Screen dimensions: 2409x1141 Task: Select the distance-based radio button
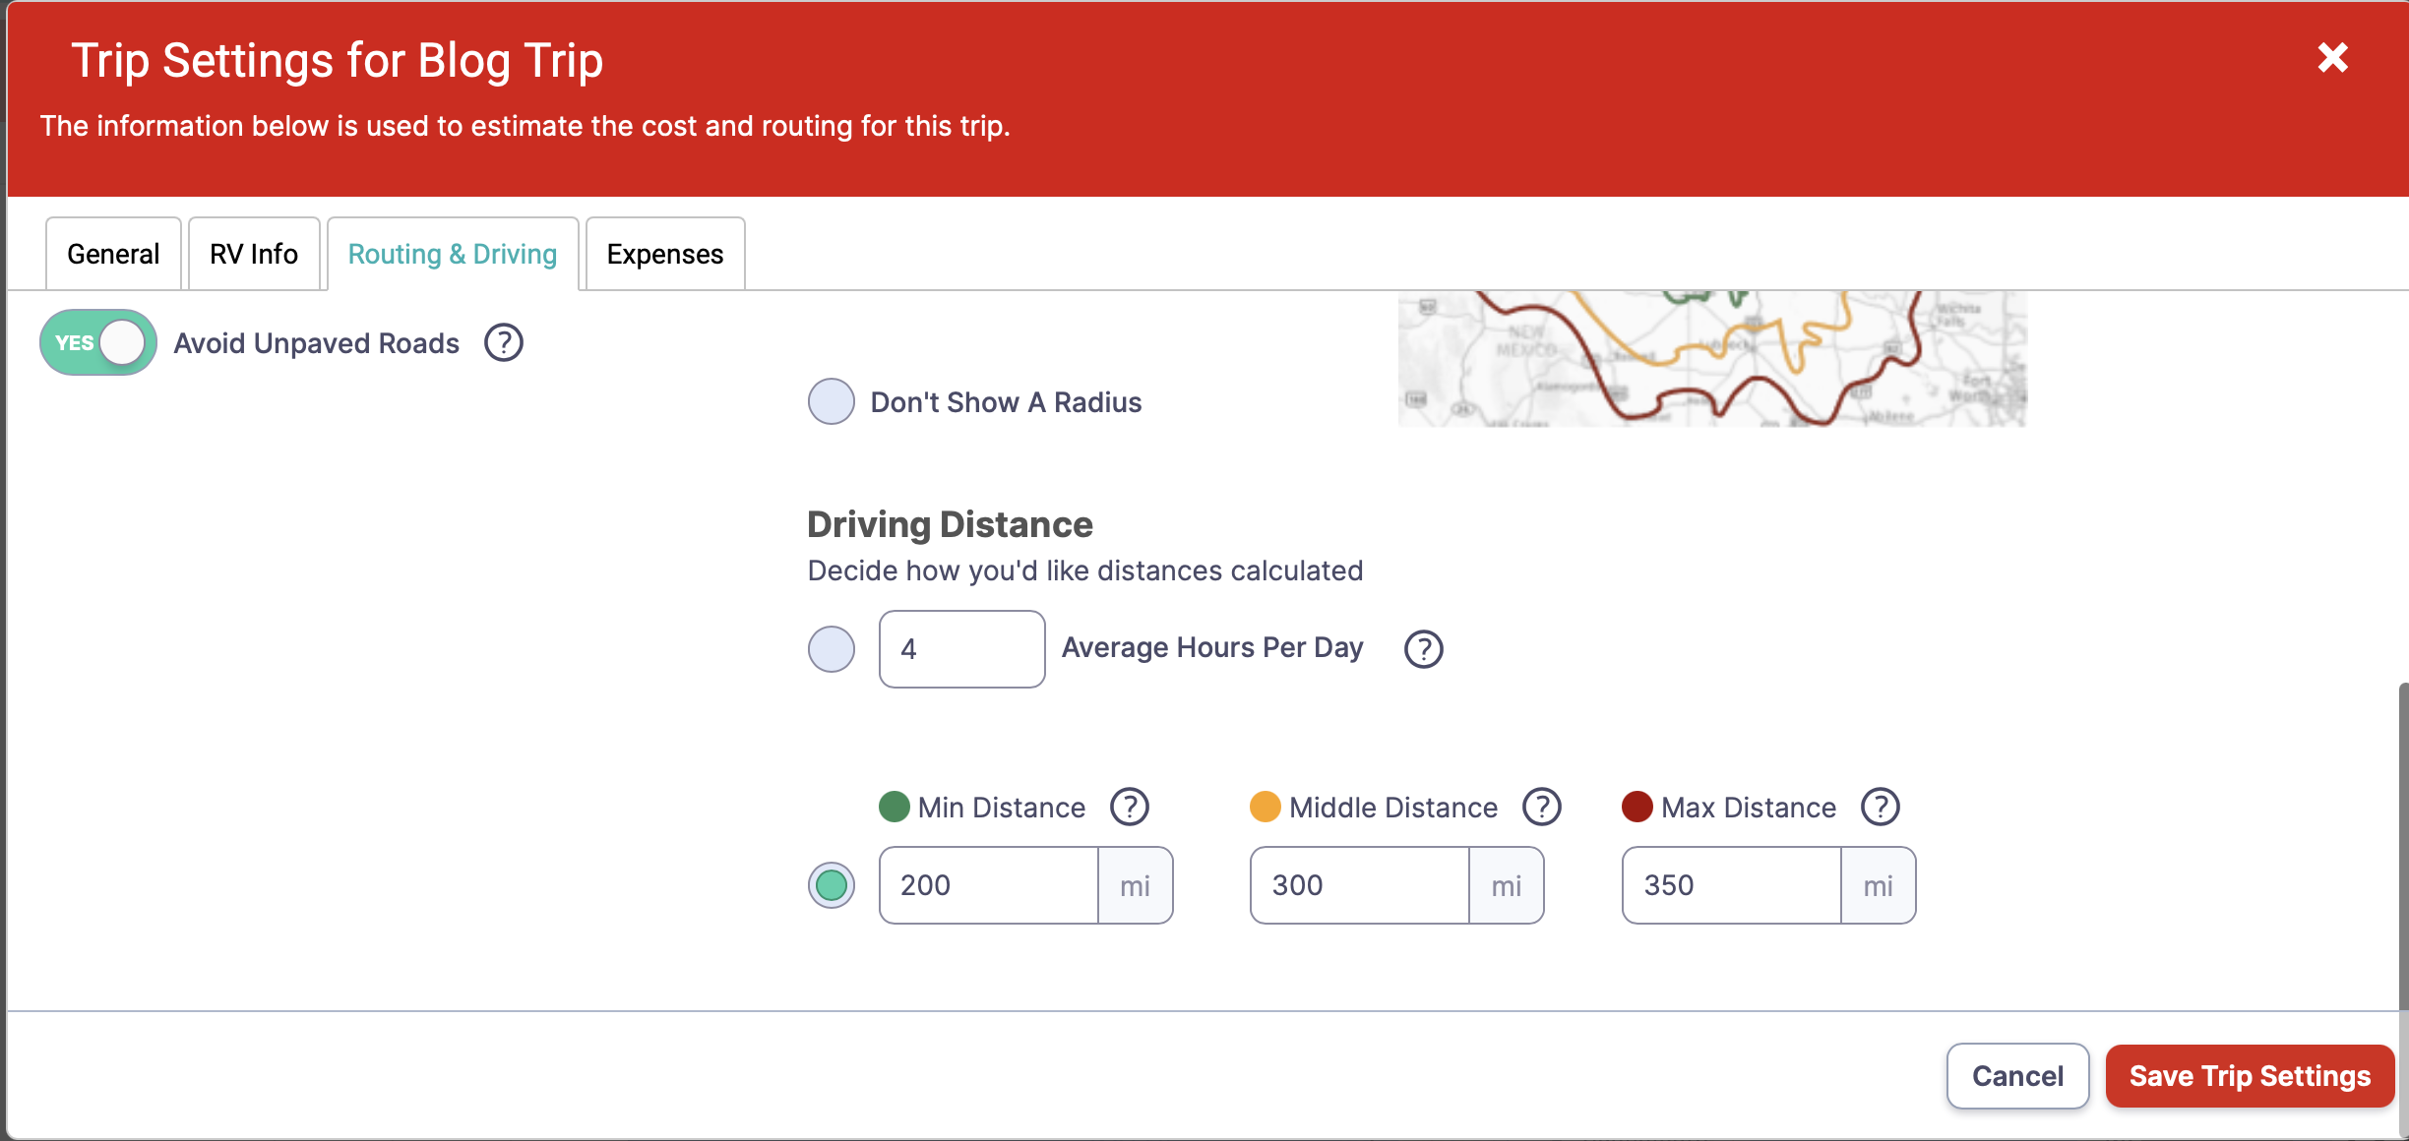(832, 885)
